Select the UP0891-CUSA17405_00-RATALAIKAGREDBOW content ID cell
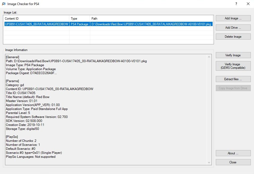The height and width of the screenshot is (174, 254). (37, 24)
